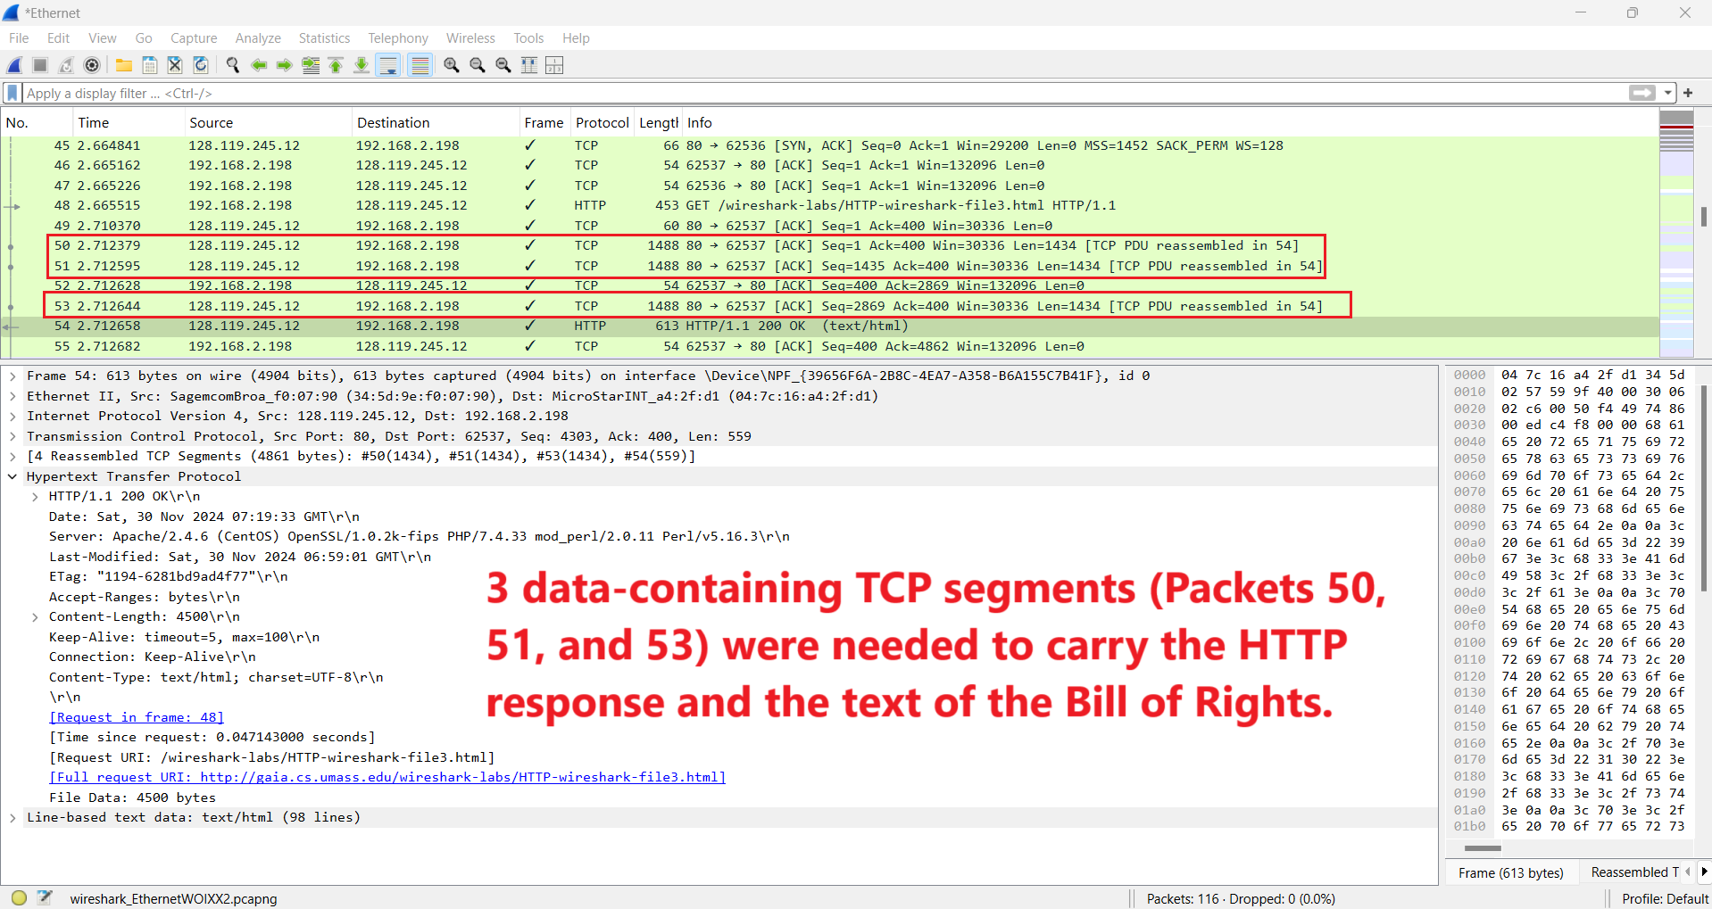1712x909 pixels.
Task: Switch to Frame (613 bytes) tab
Action: (1511, 872)
